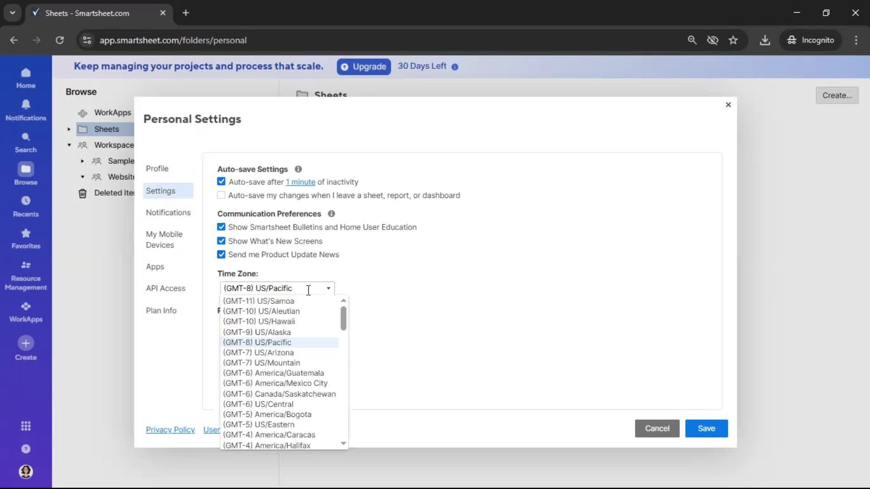Open WorkApps from the sidebar

26,311
